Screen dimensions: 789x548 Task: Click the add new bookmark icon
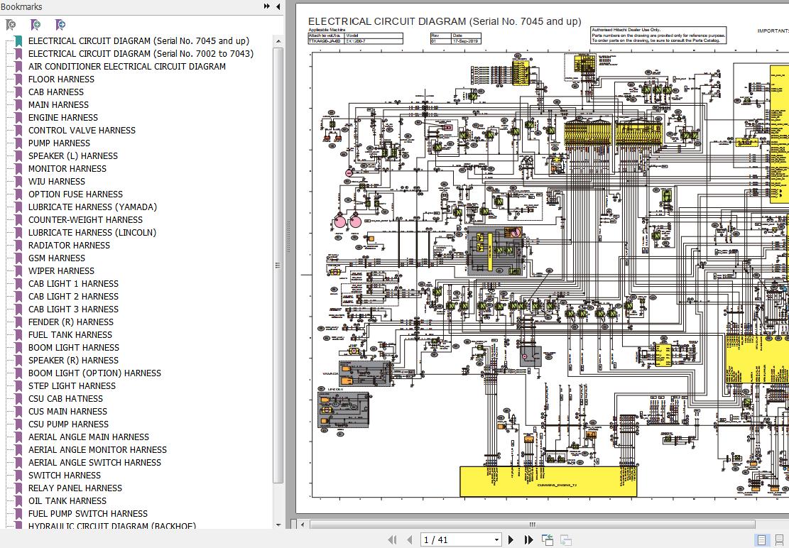[x=36, y=25]
